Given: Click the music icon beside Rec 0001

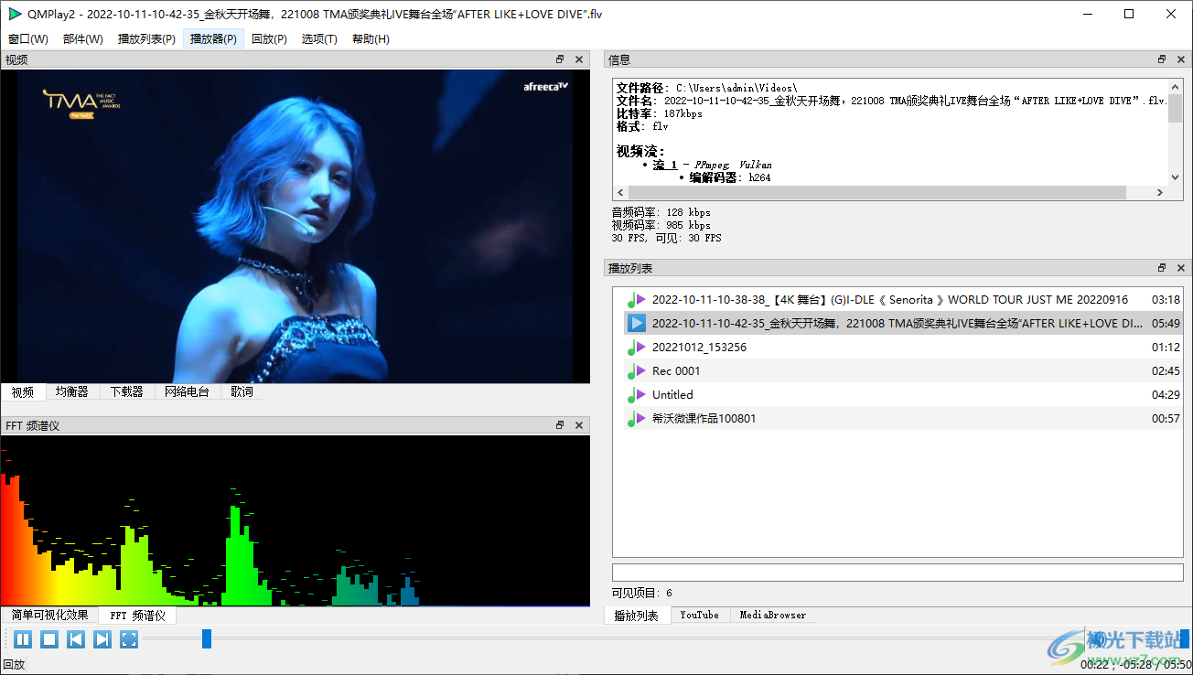Looking at the screenshot, I should pyautogui.click(x=637, y=371).
